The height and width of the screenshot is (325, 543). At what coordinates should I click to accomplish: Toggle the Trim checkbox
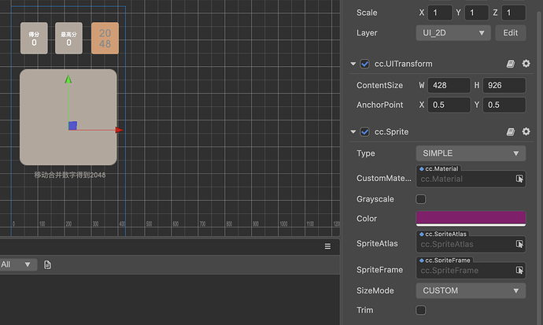click(421, 311)
